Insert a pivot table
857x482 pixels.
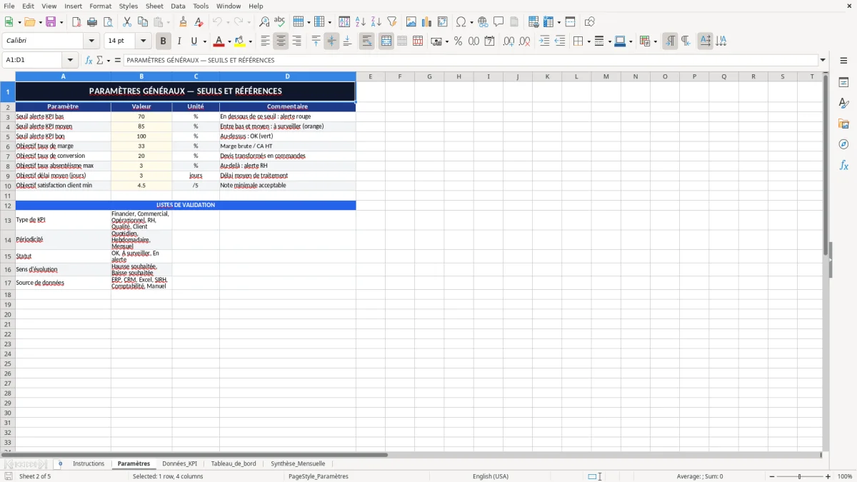(x=443, y=22)
